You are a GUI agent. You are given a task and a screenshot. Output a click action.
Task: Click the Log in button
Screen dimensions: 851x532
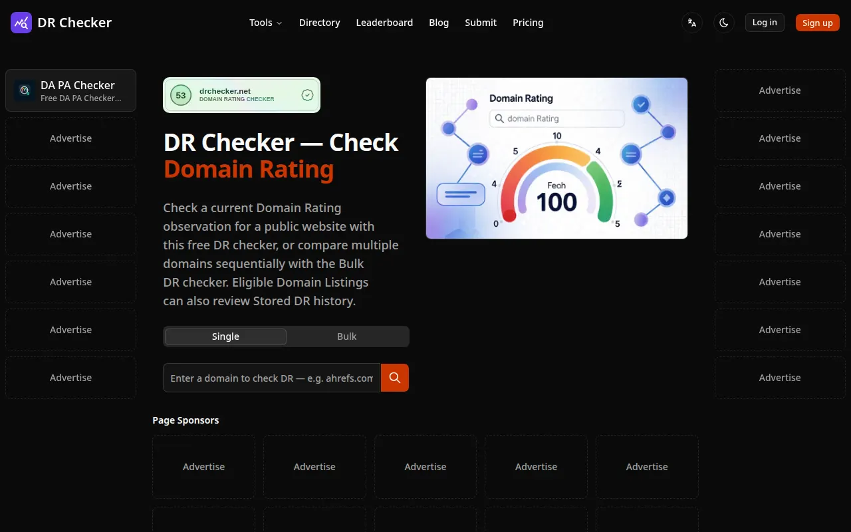tap(765, 23)
